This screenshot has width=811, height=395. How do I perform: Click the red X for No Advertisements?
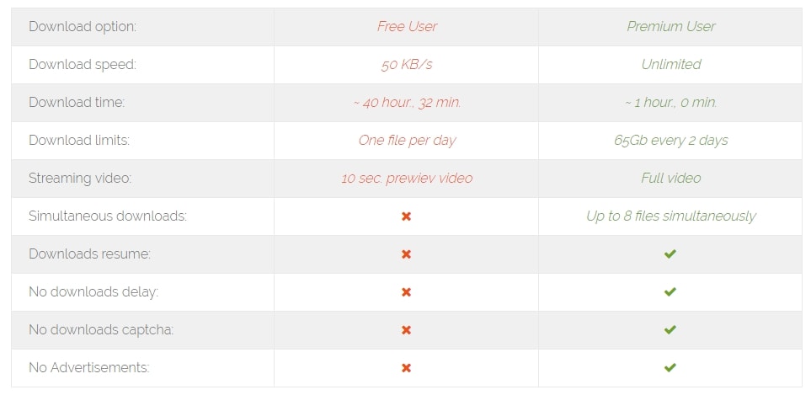(x=406, y=368)
